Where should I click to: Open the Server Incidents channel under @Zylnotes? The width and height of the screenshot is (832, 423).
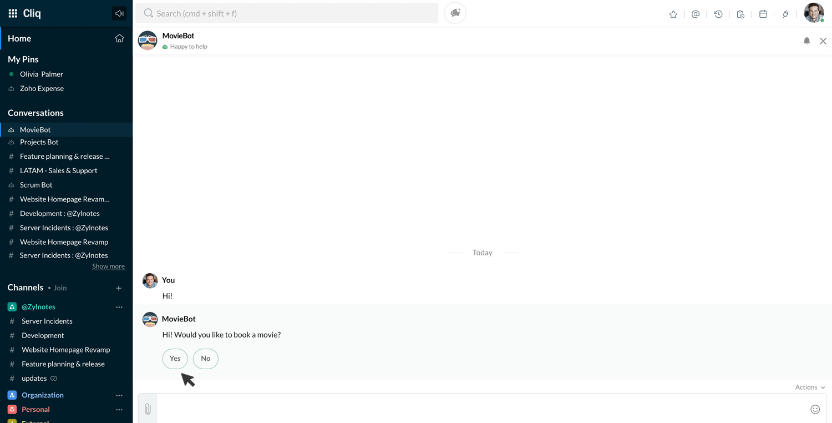[x=47, y=321]
